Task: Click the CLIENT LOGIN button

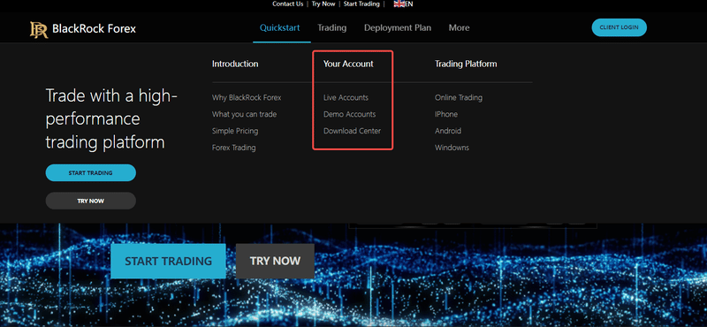Action: [x=619, y=27]
